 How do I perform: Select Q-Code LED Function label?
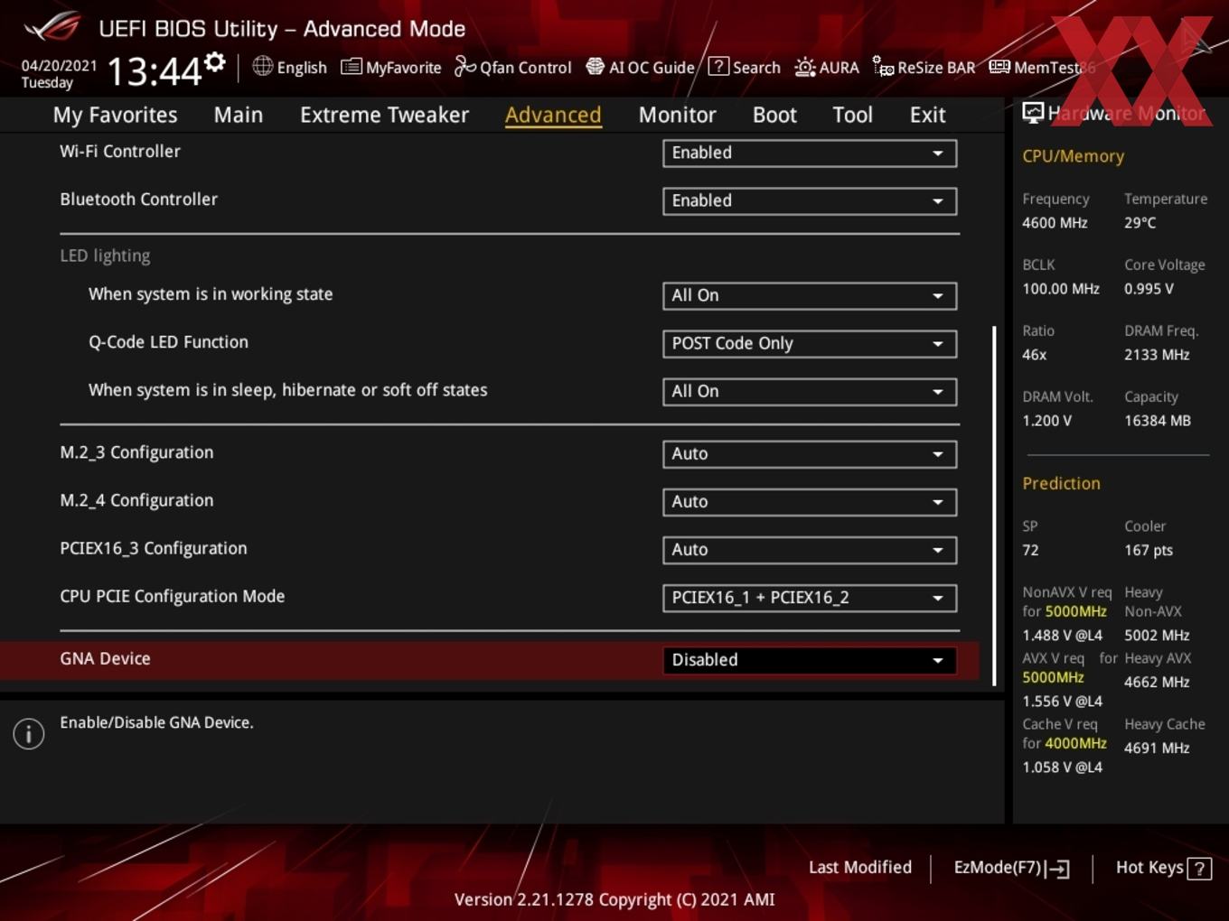click(168, 341)
